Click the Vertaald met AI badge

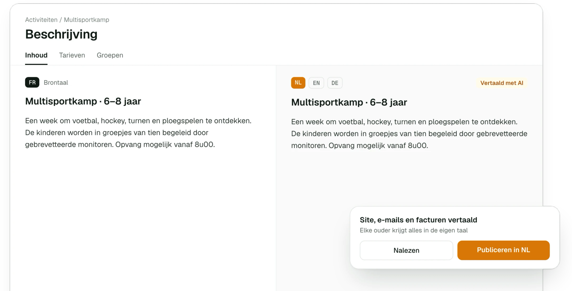tap(502, 83)
